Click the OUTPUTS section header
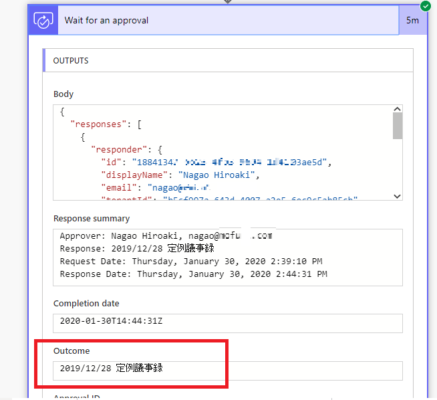Viewport: 437px width, 400px height. 228,60
